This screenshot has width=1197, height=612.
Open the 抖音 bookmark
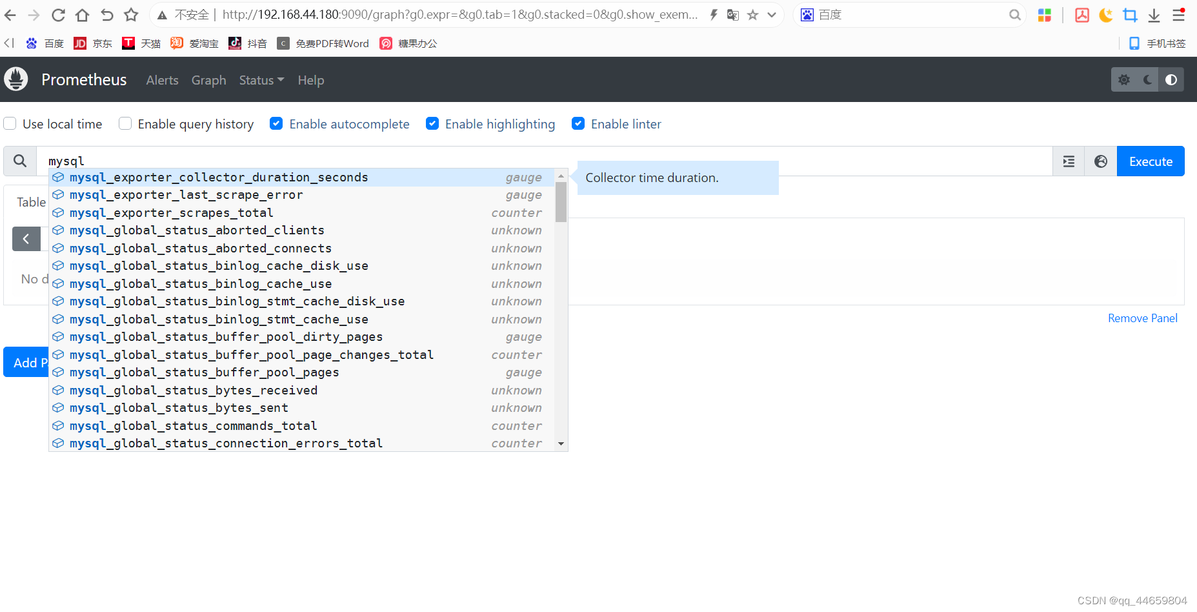(248, 43)
